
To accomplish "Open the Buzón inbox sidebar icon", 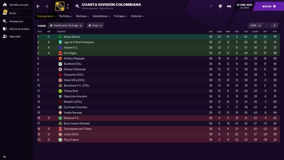I will point(5,13).
